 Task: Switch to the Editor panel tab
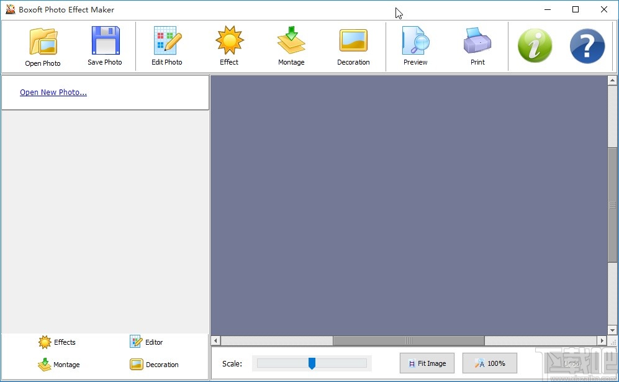point(147,342)
